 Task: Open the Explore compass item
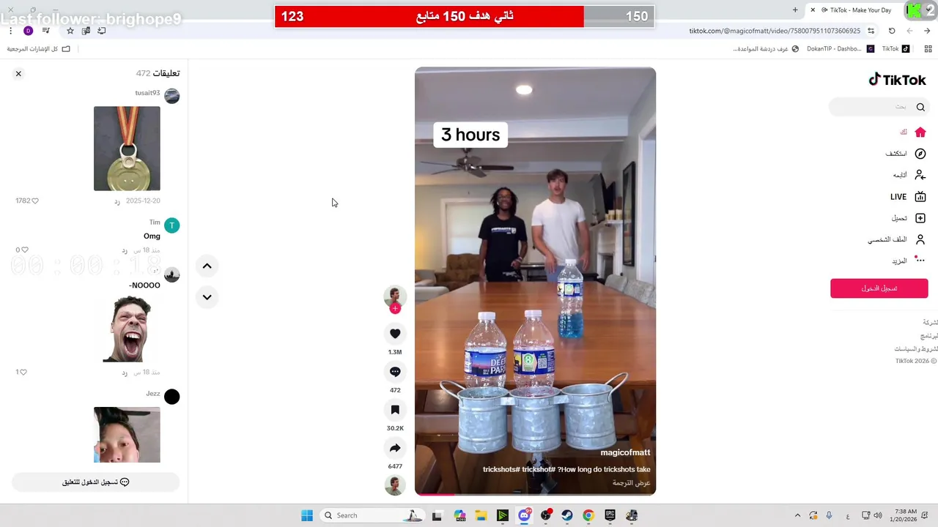coord(906,154)
